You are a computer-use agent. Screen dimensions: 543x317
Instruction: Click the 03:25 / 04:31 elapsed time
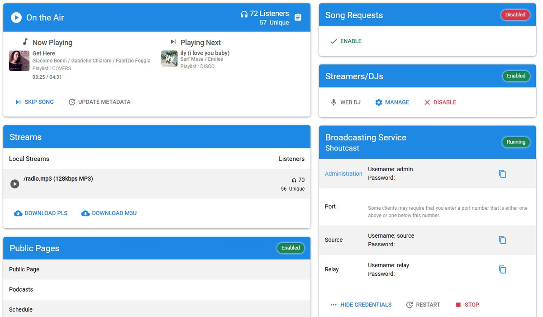click(47, 77)
